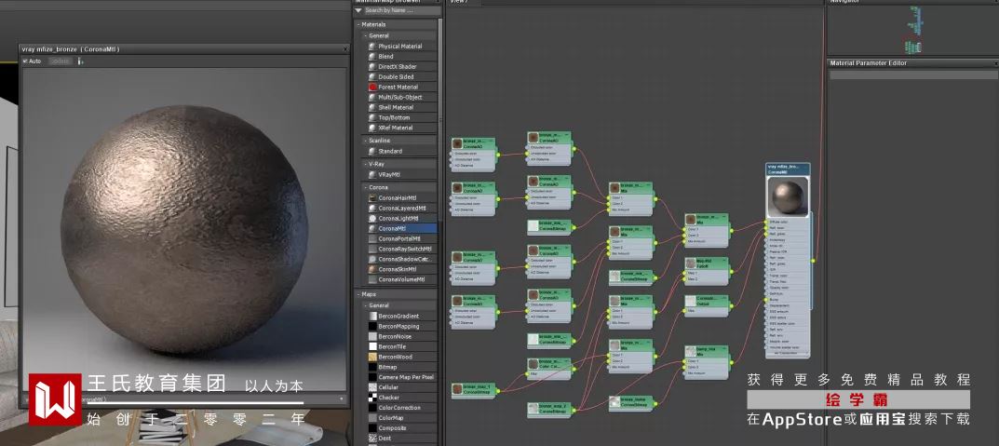
Task: Click the bump_mix Mix node header
Action: (706, 352)
